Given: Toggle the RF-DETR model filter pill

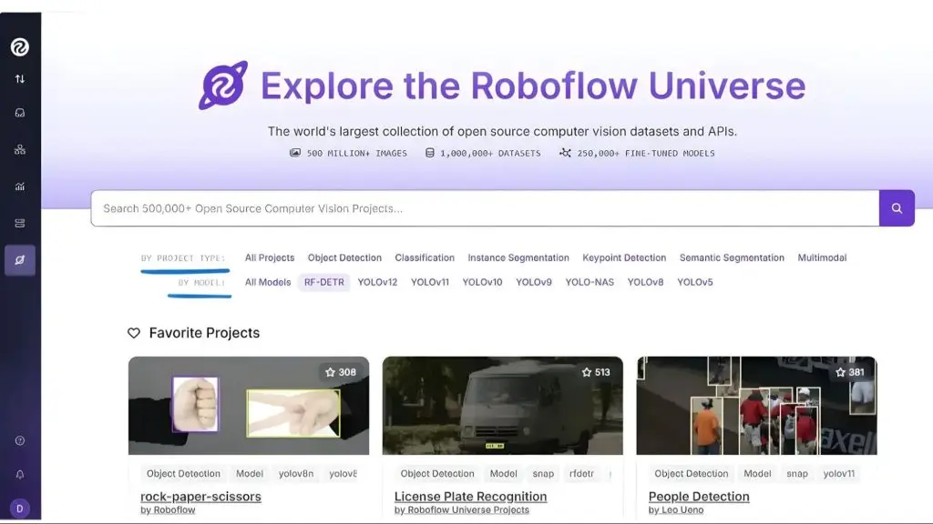Looking at the screenshot, I should point(323,282).
